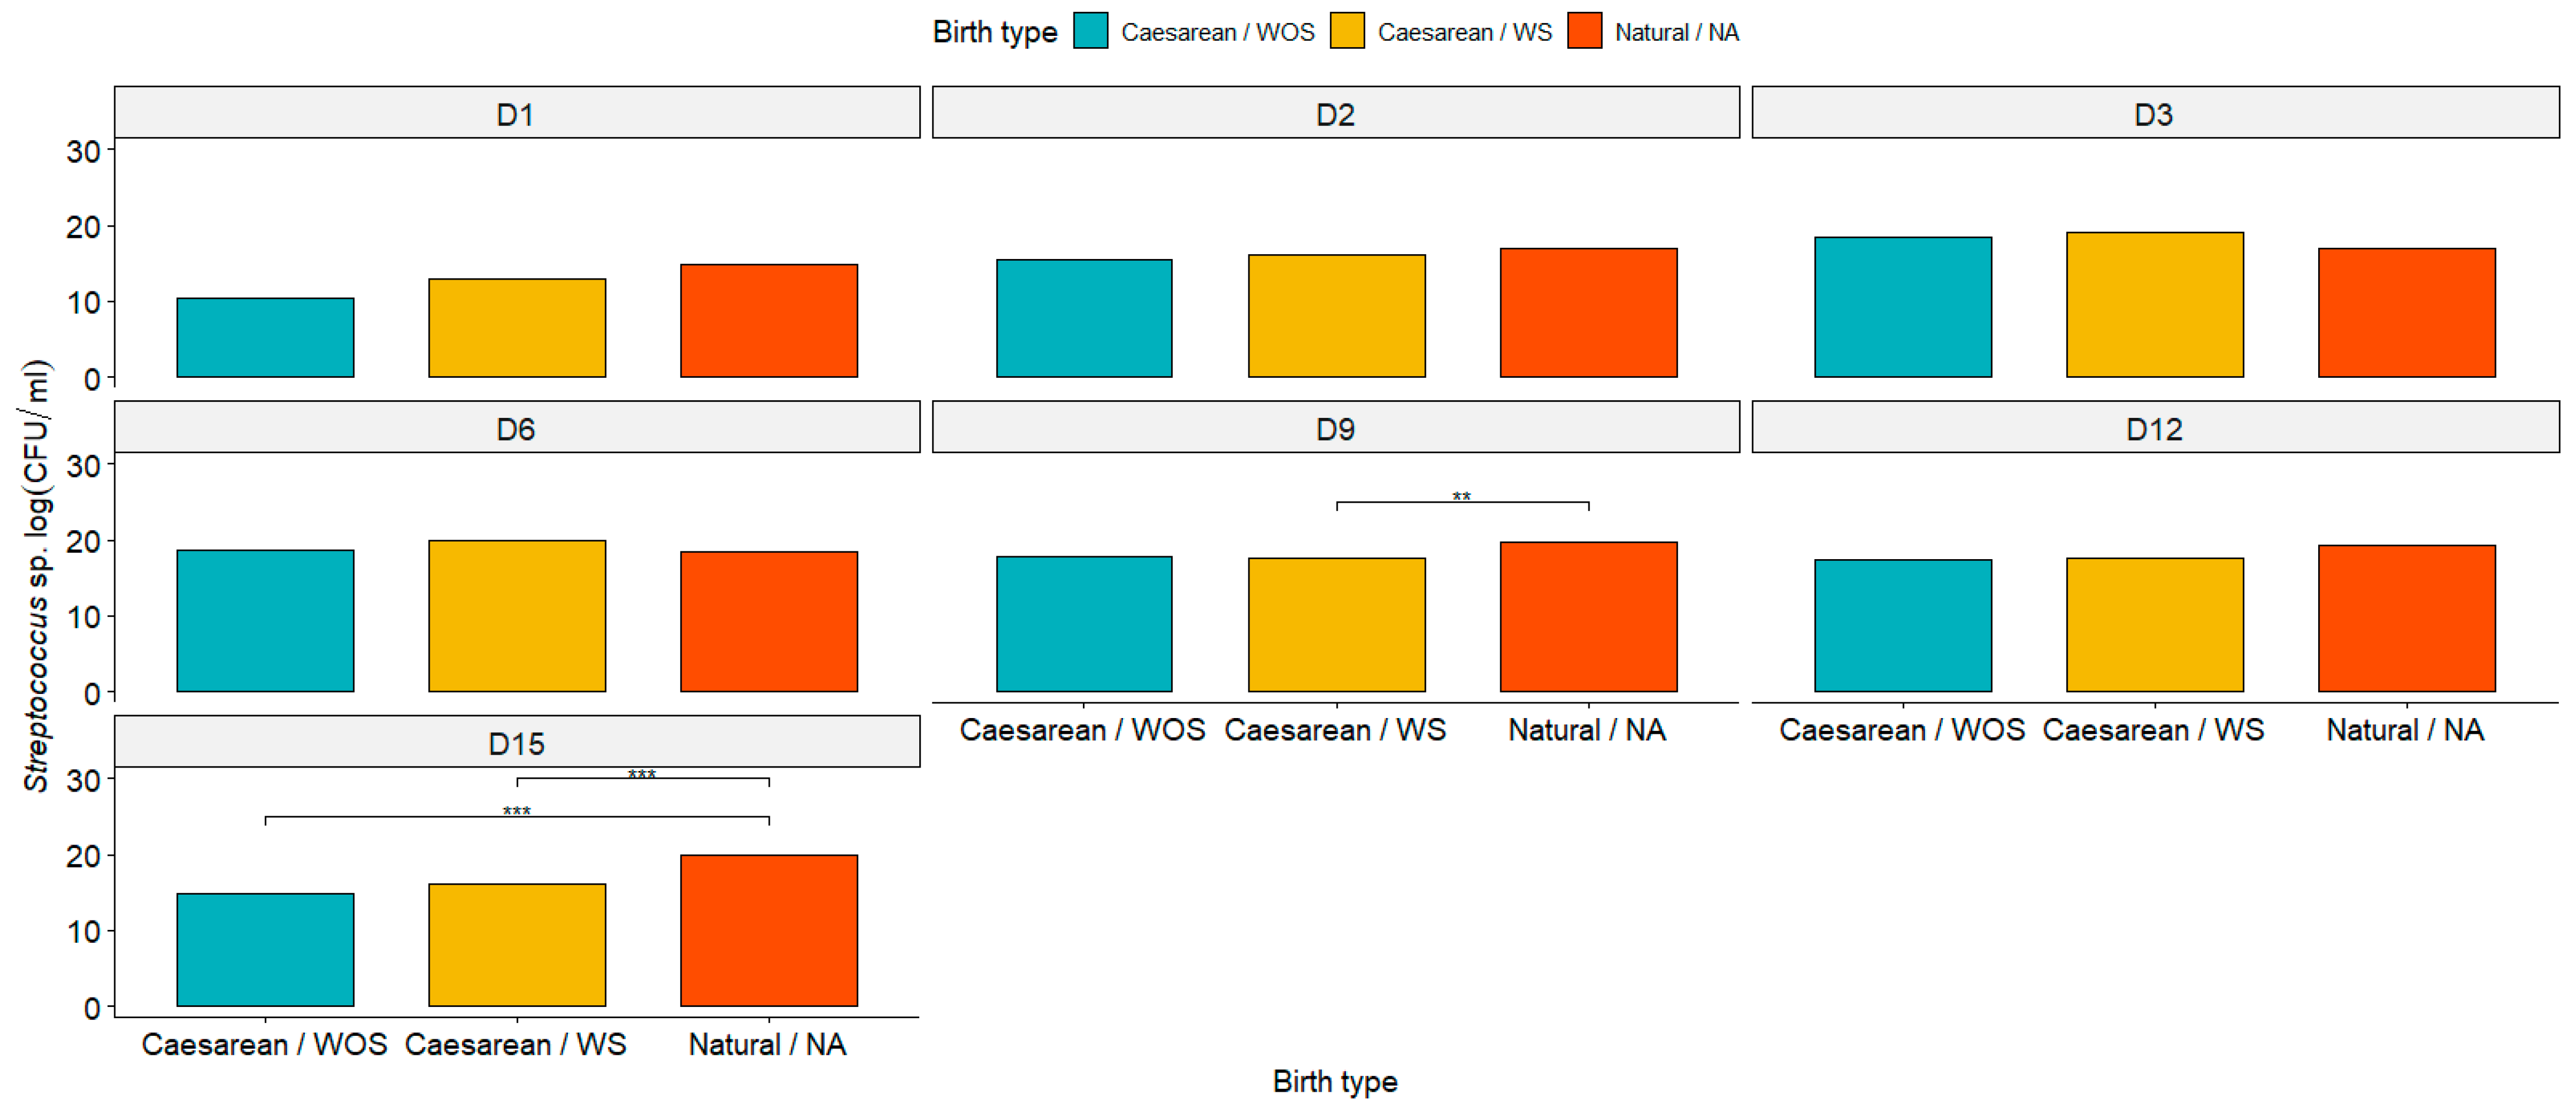Click the yellow Caesarean / WS legend swatch
The width and height of the screenshot is (2576, 1110).
coord(1347,31)
